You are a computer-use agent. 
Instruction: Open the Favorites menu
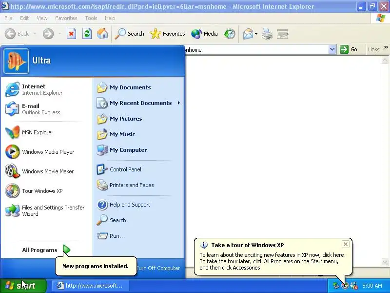tap(66, 18)
